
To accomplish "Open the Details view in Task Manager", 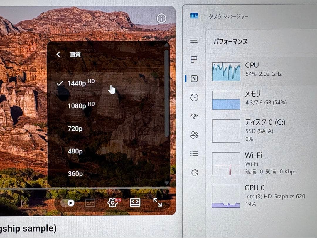I will tap(194, 153).
